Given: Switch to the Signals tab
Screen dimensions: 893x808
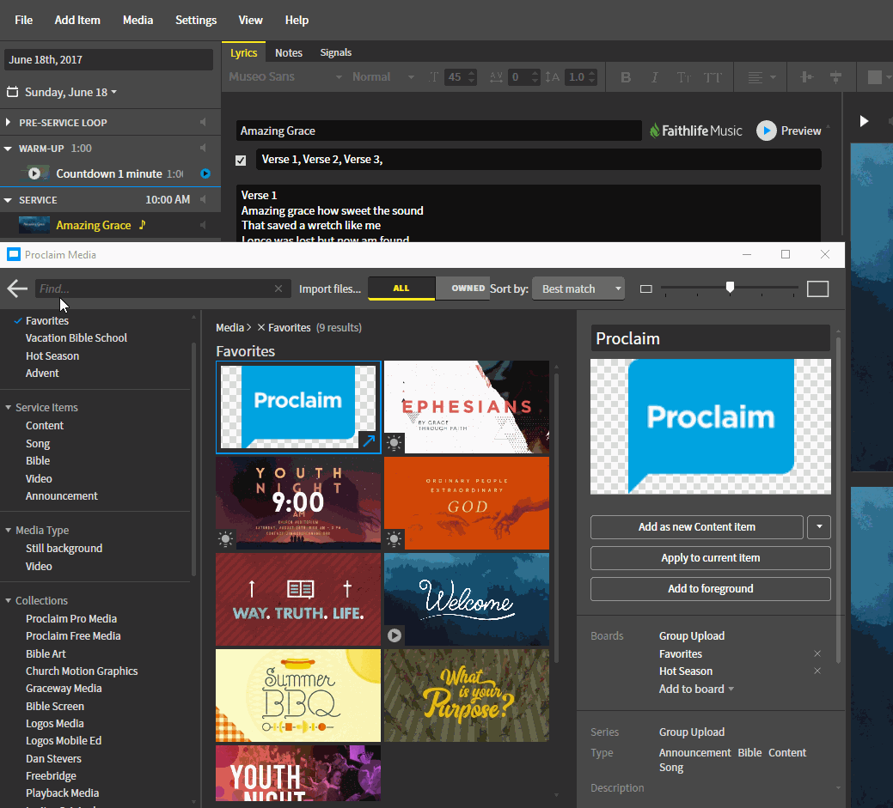Looking at the screenshot, I should click(335, 52).
